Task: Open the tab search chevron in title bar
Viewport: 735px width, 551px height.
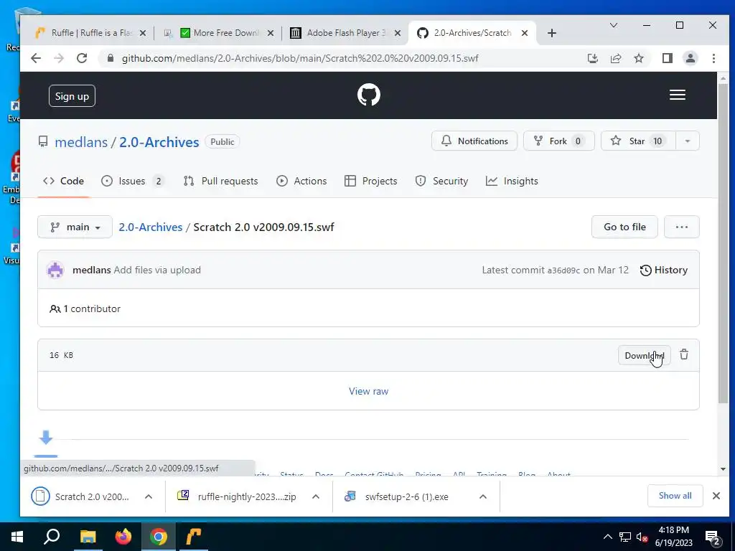Action: pyautogui.click(x=613, y=25)
